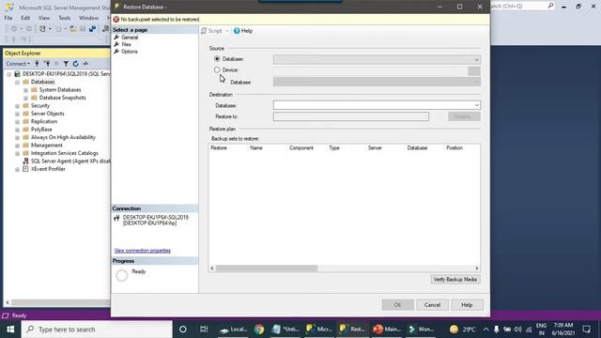This screenshot has height=338, width=601.
Task: Click the taskbar search box
Action: click(97, 330)
